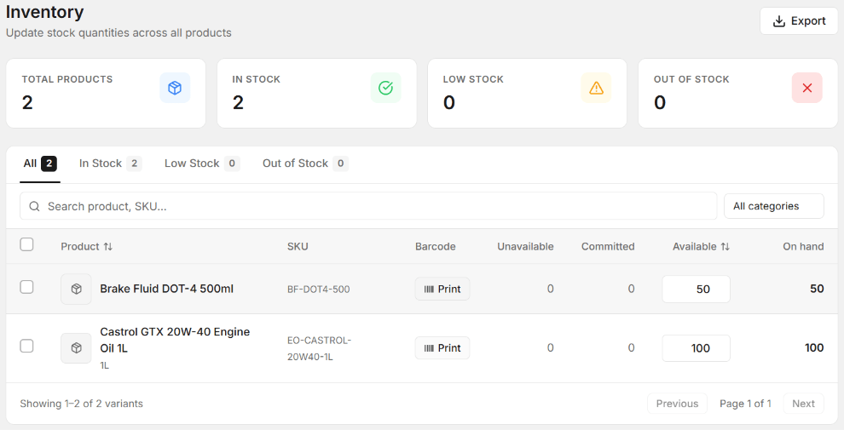Click the Castrol GTX product thumbnail icon

point(76,348)
